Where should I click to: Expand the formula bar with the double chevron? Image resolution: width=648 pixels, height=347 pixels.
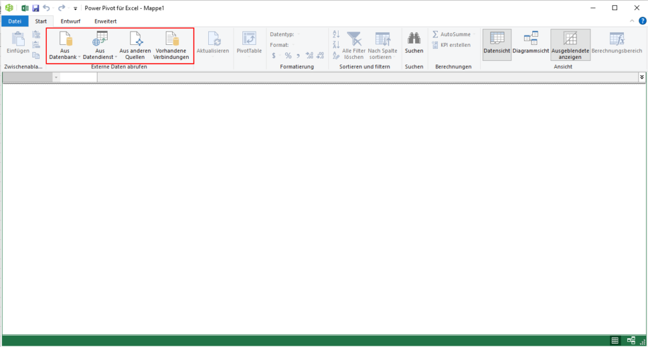tap(642, 77)
